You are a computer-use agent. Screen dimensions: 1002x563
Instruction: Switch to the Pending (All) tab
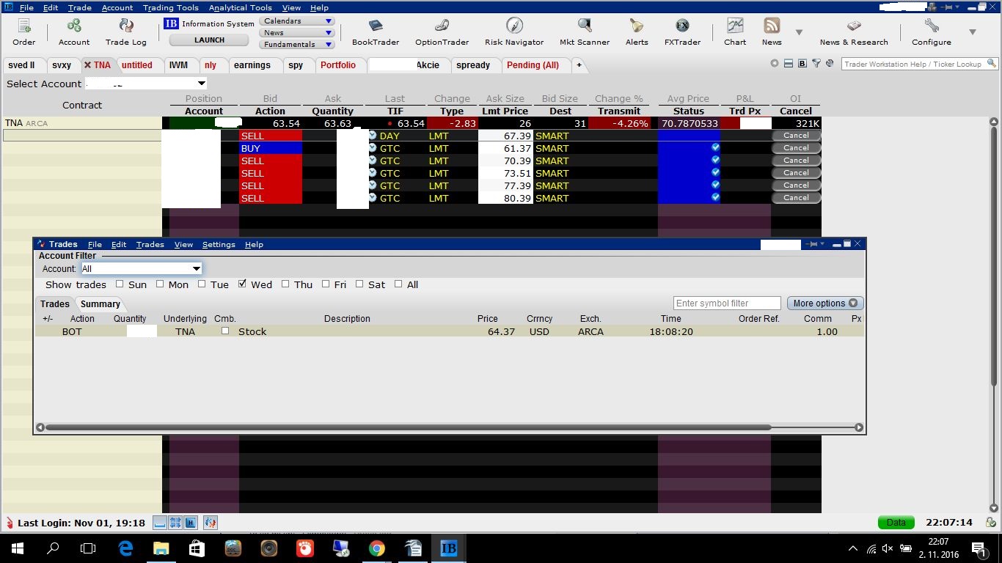(533, 65)
